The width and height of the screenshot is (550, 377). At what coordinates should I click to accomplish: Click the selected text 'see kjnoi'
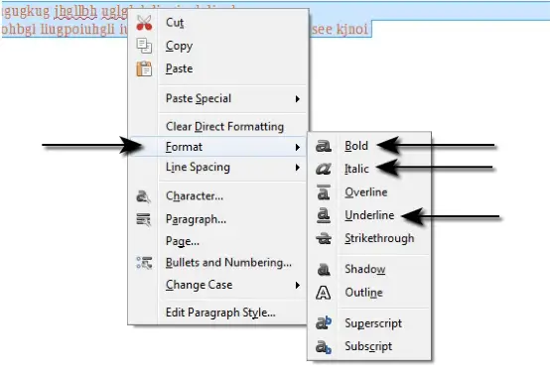tap(340, 29)
